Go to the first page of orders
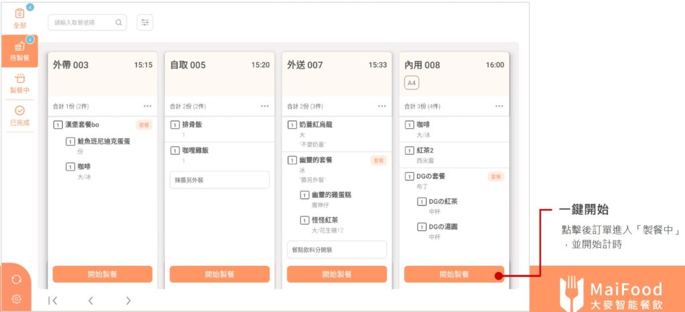This screenshot has width=685, height=312. 53,301
